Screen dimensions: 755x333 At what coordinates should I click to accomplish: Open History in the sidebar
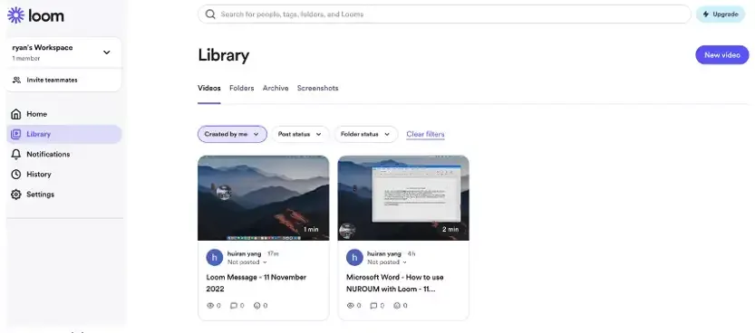[x=63, y=175]
